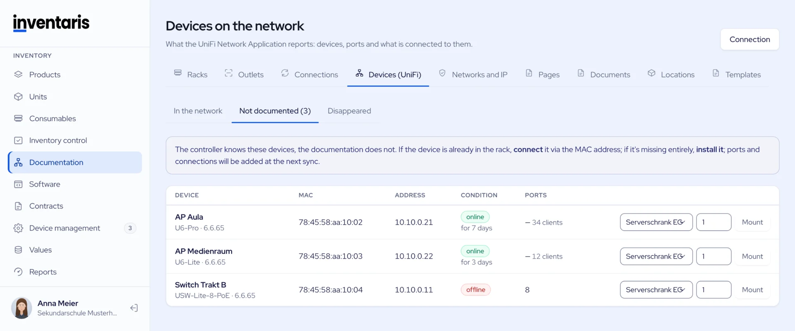This screenshot has height=331, width=795.
Task: Click the Templates tab document icon
Action: click(x=715, y=73)
